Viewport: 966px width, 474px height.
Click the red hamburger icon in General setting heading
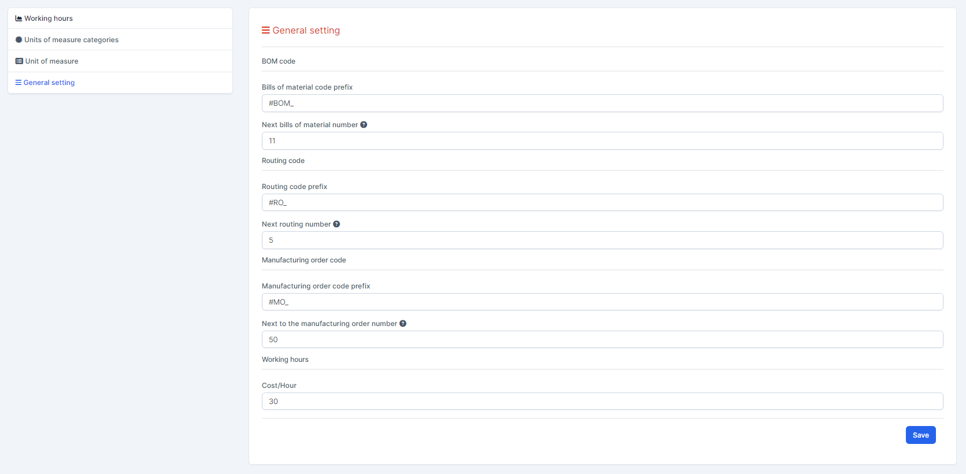266,31
